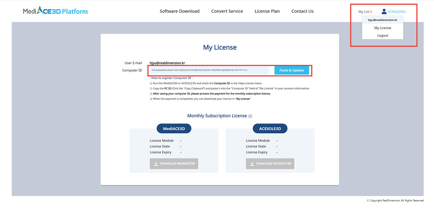Click the Paste & Update button
This screenshot has height=221, width=434.
[292, 70]
